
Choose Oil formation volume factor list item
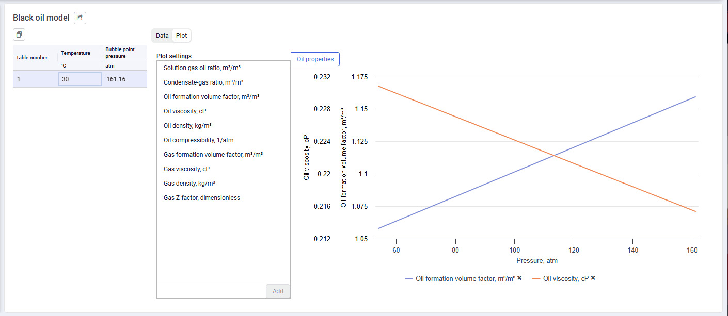click(x=223, y=97)
